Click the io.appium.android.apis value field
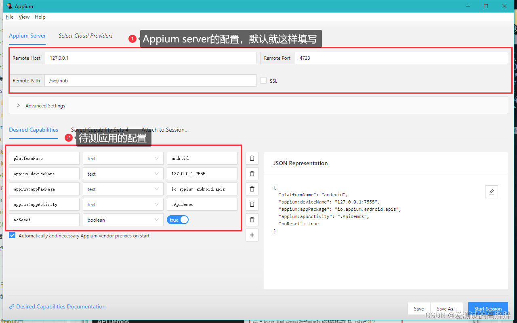 point(202,189)
